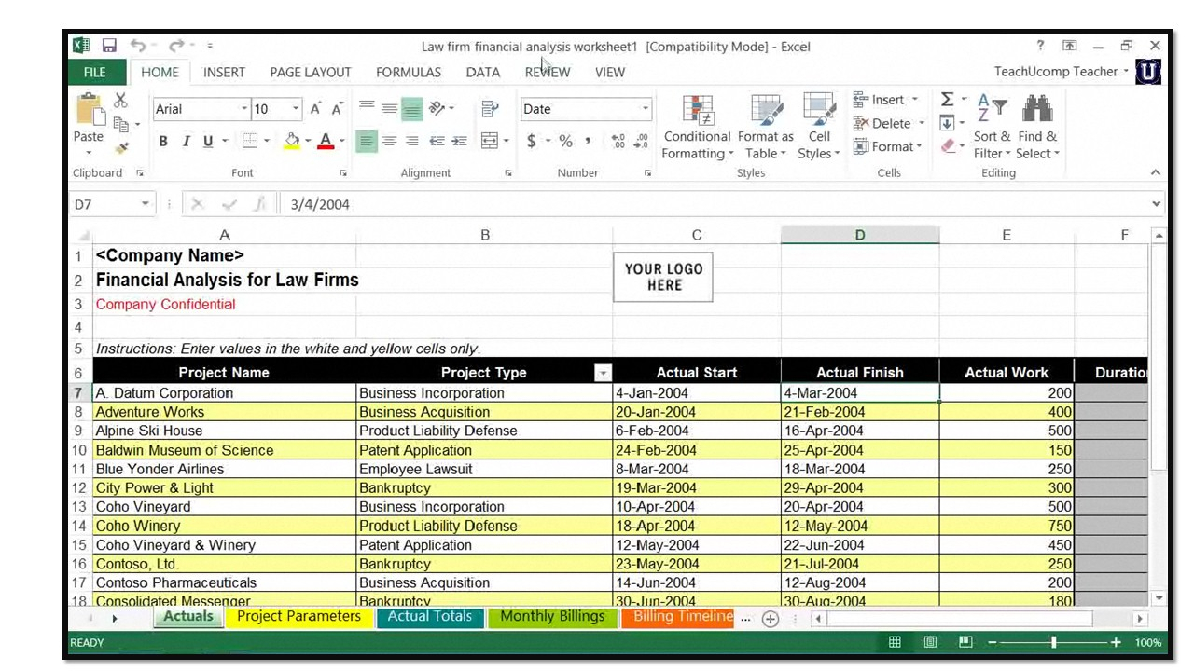Open the FORMULAS ribbon tab
Viewport: 1194px width, 671px height.
pyautogui.click(x=408, y=72)
